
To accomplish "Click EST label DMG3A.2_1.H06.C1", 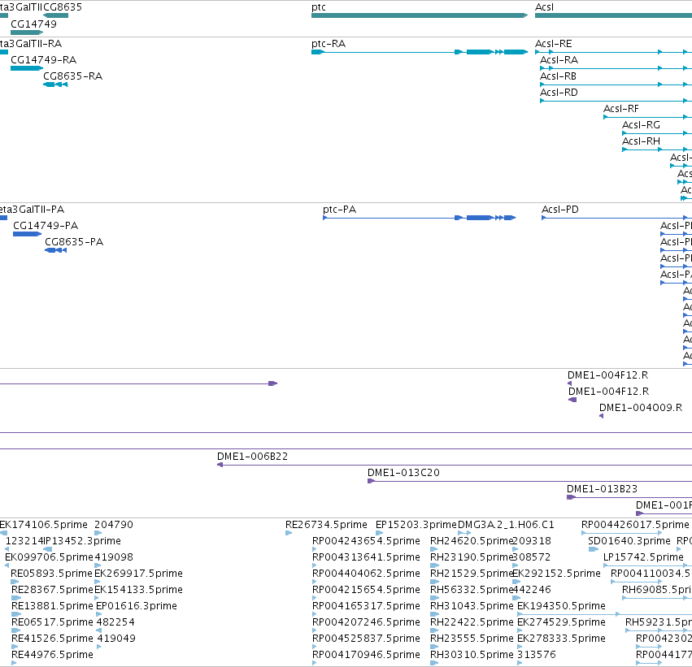I will [506, 525].
